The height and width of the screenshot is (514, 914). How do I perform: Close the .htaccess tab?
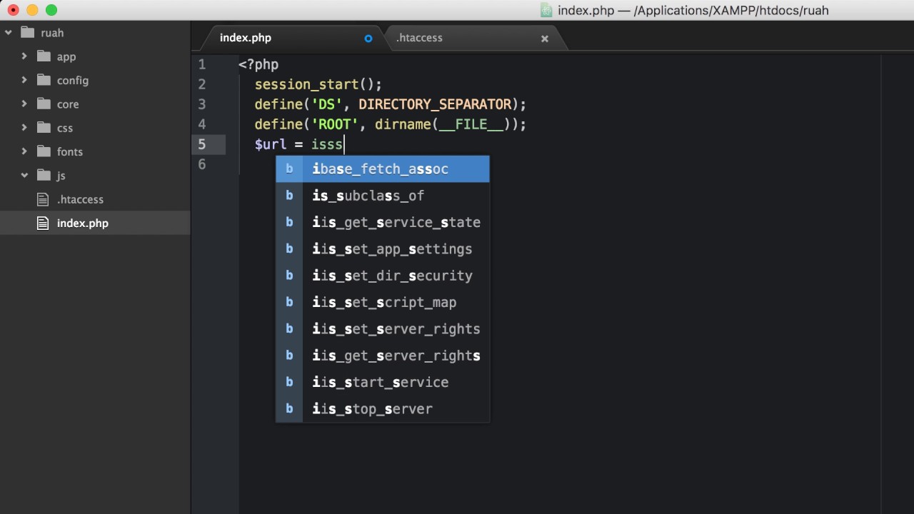click(x=545, y=39)
